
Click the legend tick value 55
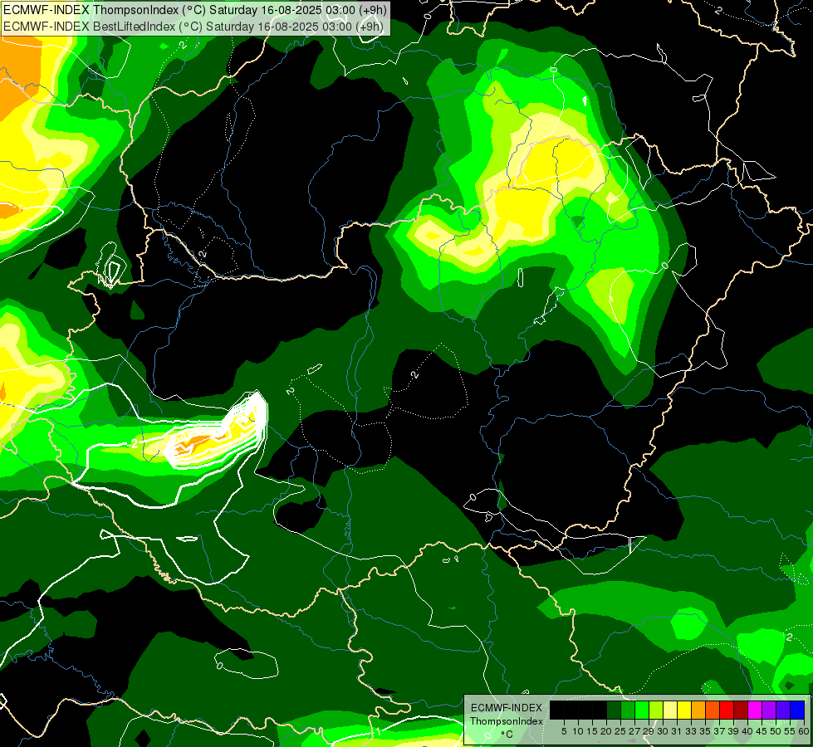(790, 731)
